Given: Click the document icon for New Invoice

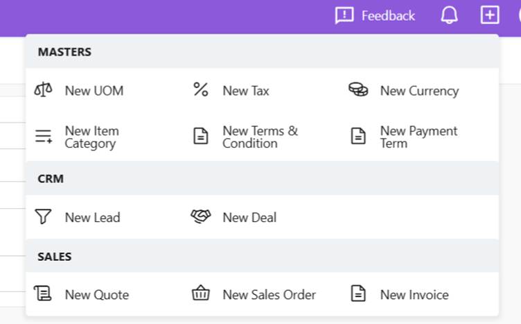Looking at the screenshot, I should tap(358, 294).
